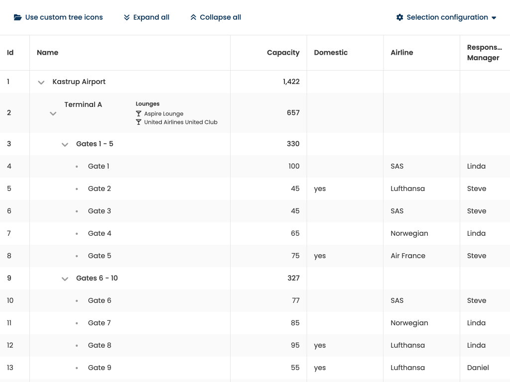Click the bullet marker next to Gate 1
The image size is (510, 382).
click(77, 167)
